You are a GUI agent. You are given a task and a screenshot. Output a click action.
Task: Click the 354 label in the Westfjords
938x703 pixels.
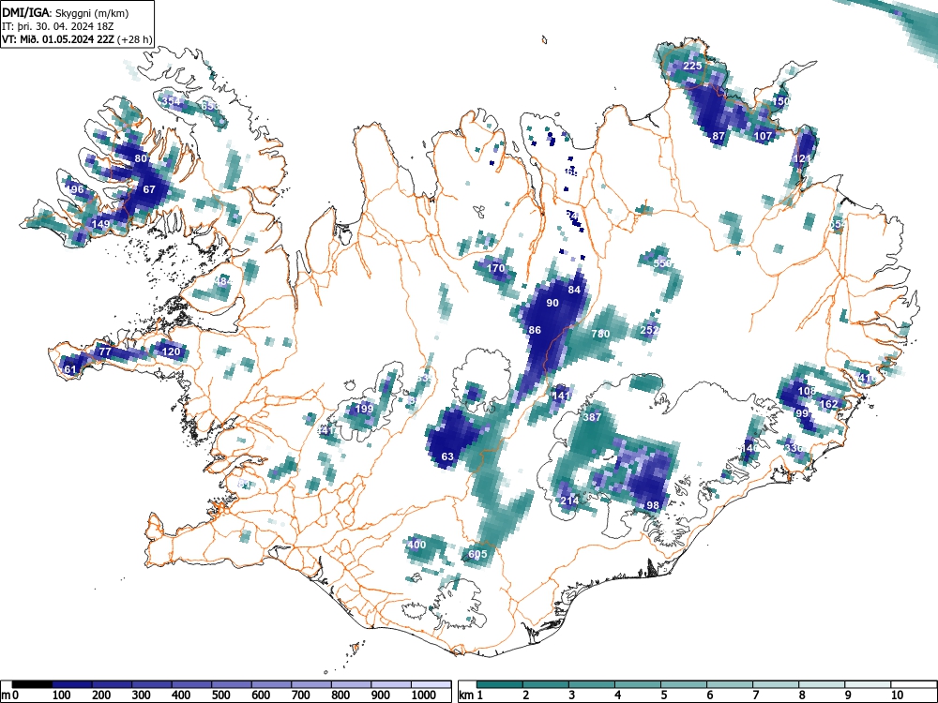tap(171, 101)
